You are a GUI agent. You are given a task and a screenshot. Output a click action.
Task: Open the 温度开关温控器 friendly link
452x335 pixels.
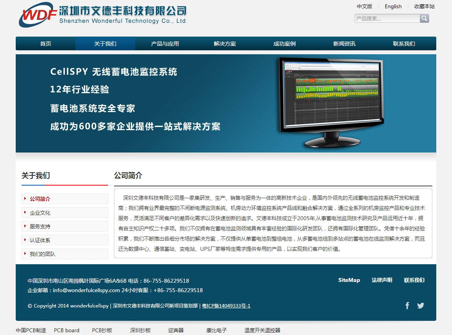262,330
